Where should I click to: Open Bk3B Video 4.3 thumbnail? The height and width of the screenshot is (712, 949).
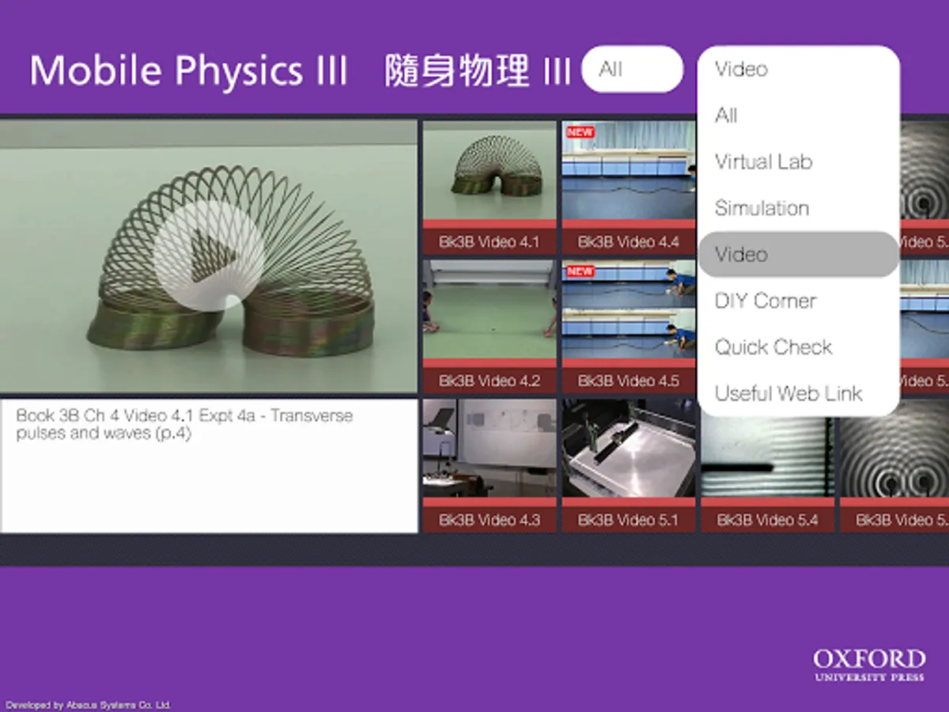click(x=489, y=465)
